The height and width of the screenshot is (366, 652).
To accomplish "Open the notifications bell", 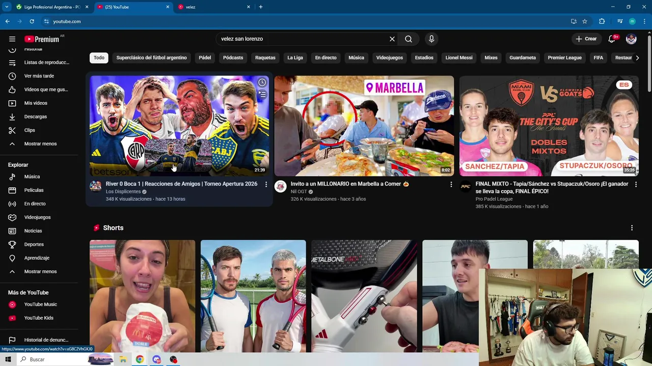I will [x=612, y=39].
